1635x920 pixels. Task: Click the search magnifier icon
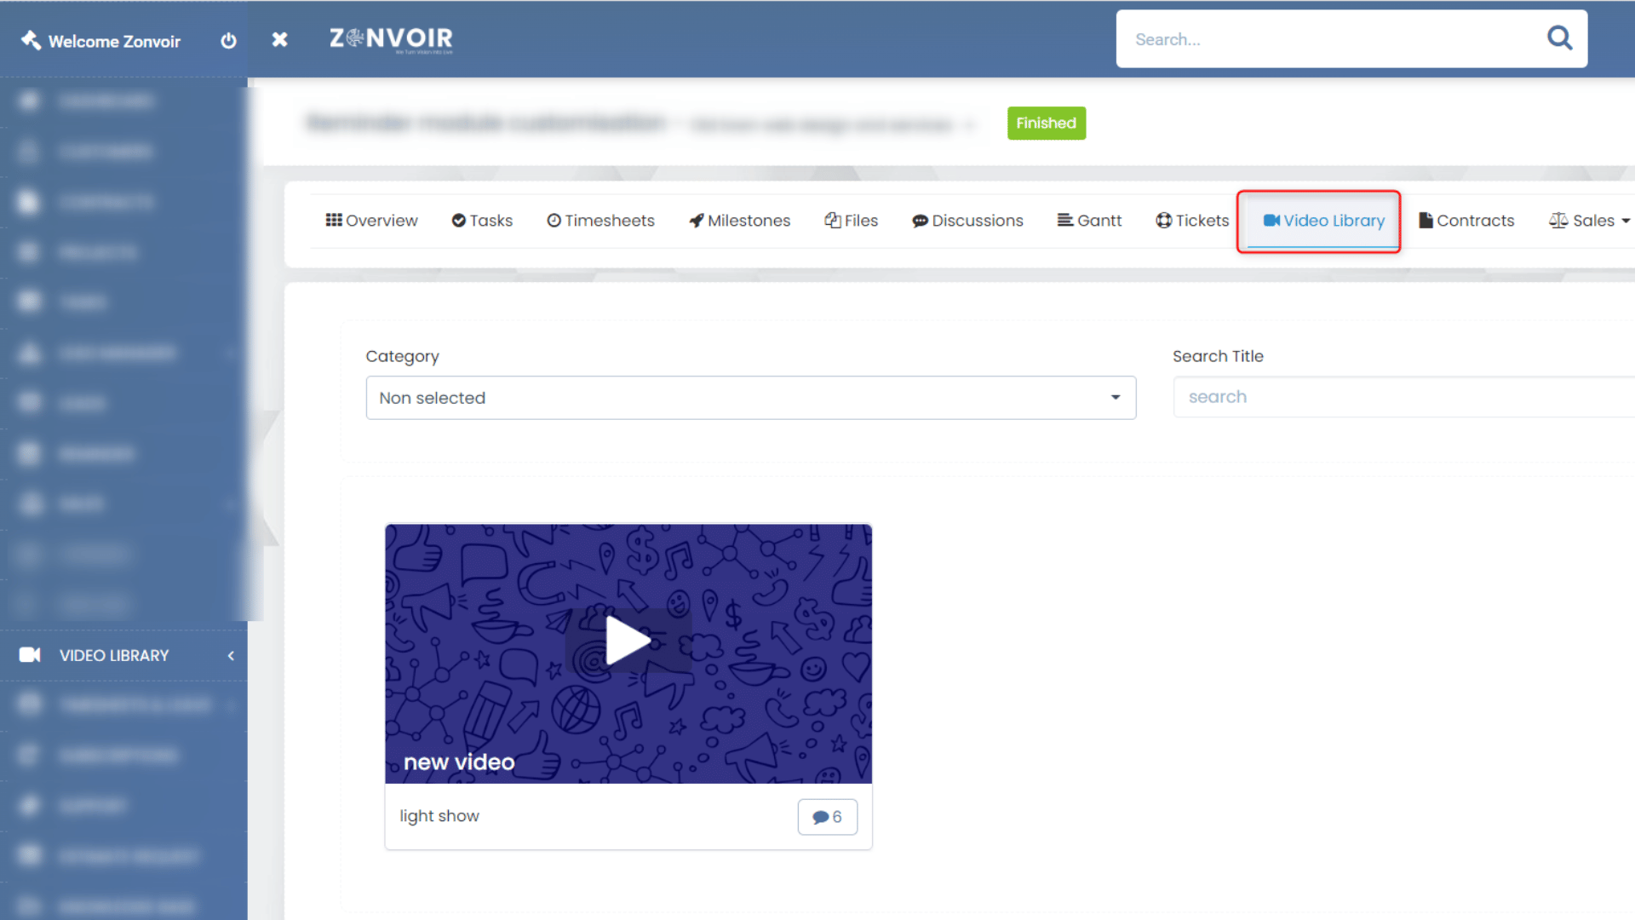[1559, 38]
